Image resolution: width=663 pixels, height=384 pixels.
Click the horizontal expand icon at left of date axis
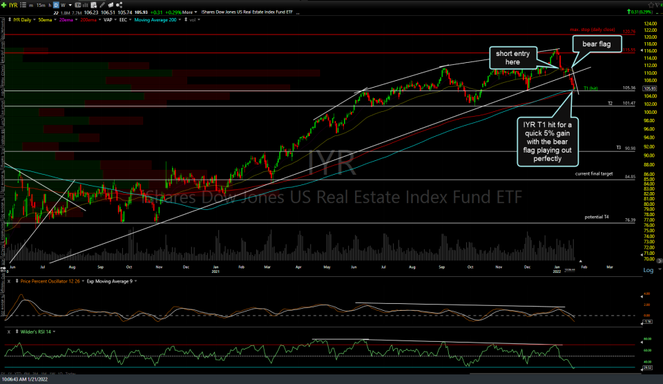point(3,268)
